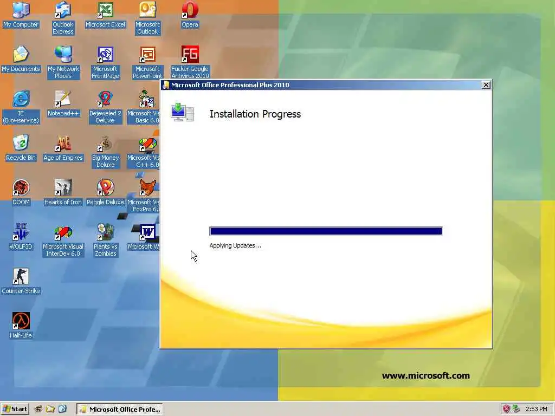555x416 pixels.
Task: Click the third quick launch icon
Action: (x=62, y=409)
